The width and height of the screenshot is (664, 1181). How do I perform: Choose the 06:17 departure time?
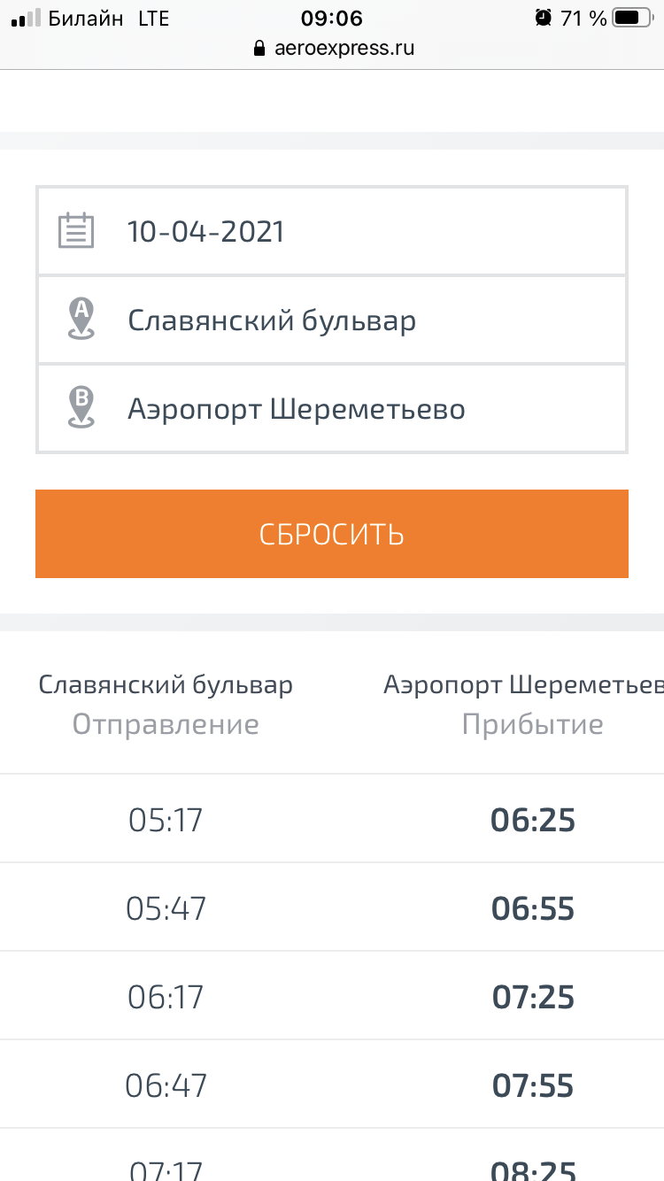166,997
